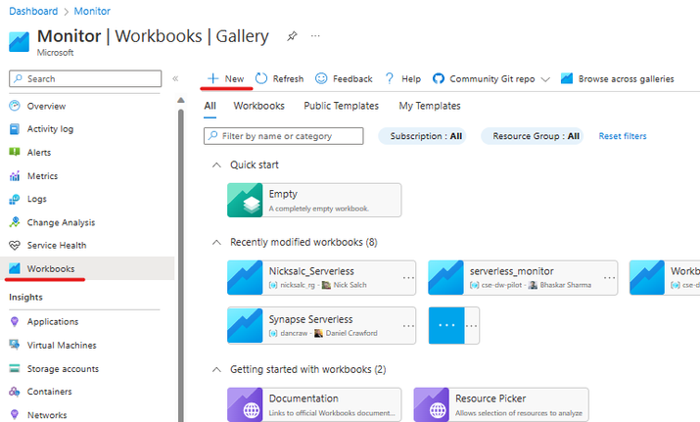700x422 pixels.
Task: Collapse the left navigation with double-chevron
Action: pyautogui.click(x=175, y=79)
